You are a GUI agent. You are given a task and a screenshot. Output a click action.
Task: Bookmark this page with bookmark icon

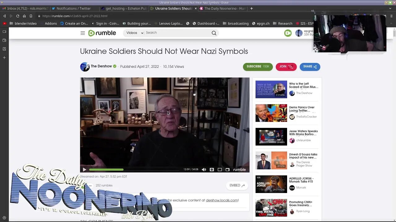pos(31,16)
